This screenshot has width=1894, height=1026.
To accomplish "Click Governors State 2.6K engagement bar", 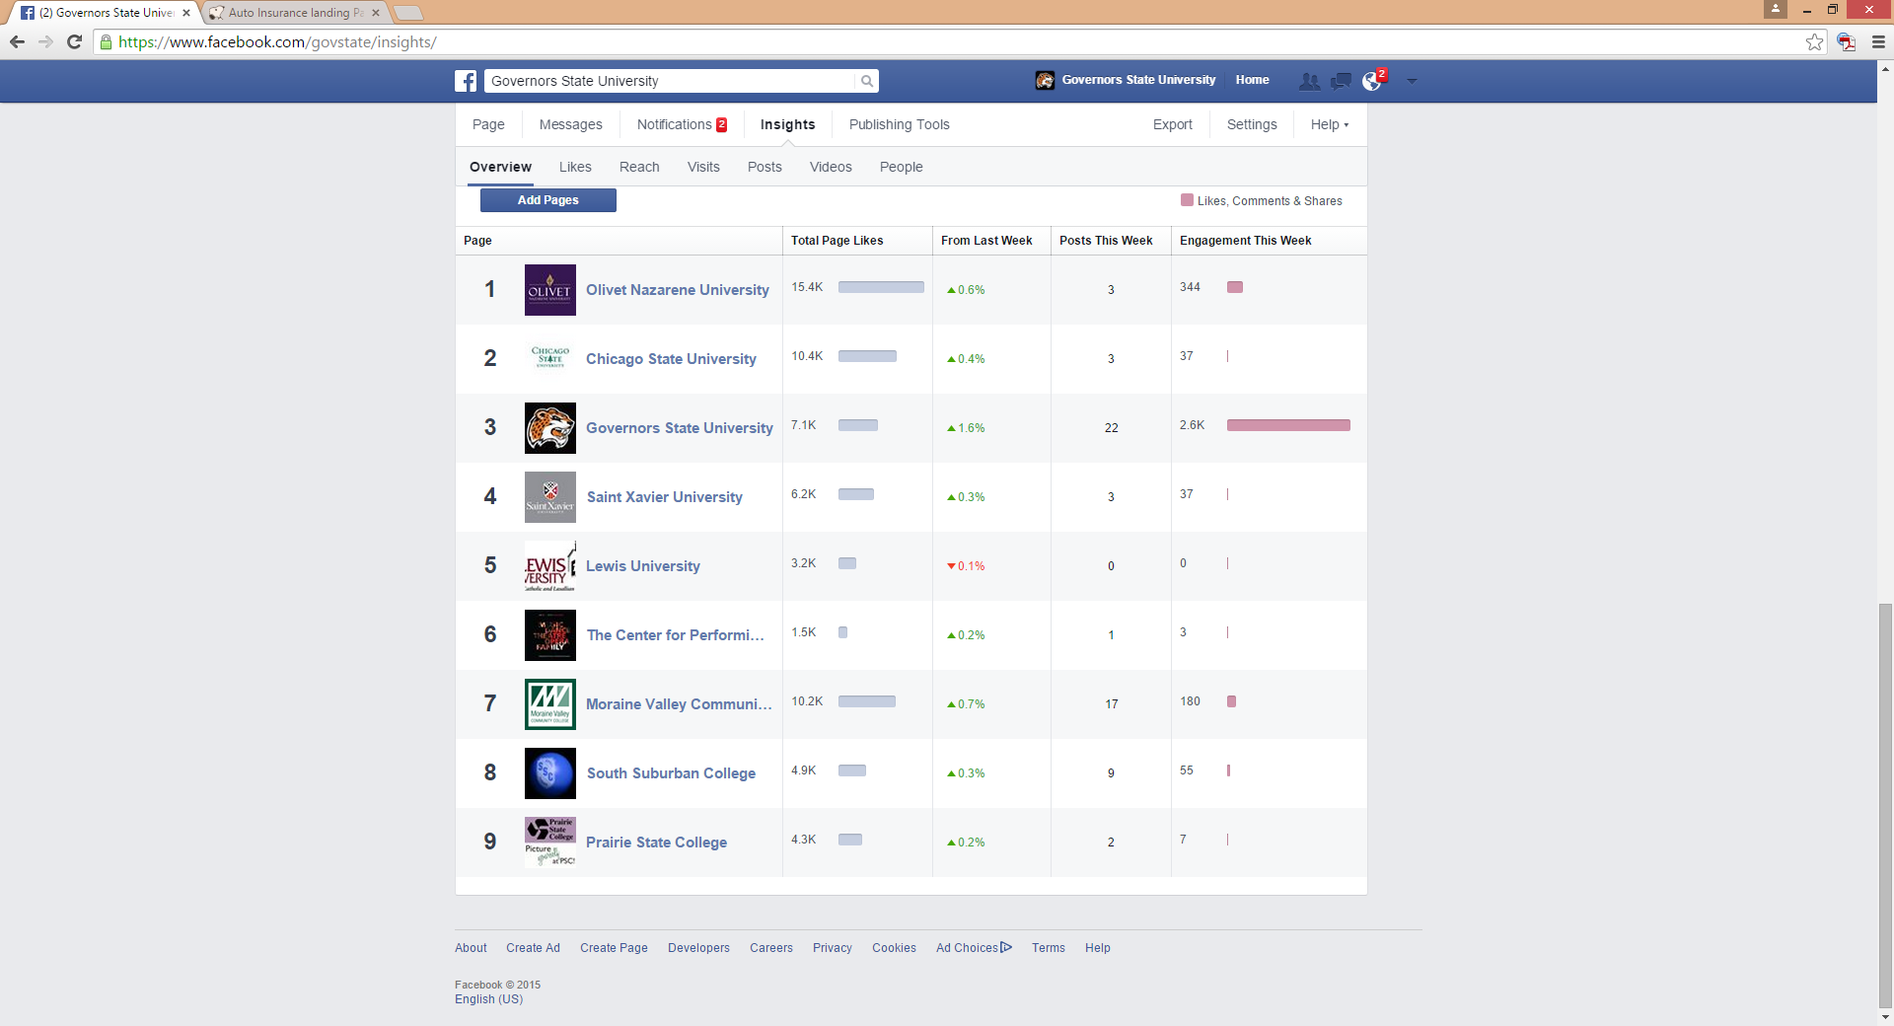I will pyautogui.click(x=1288, y=425).
